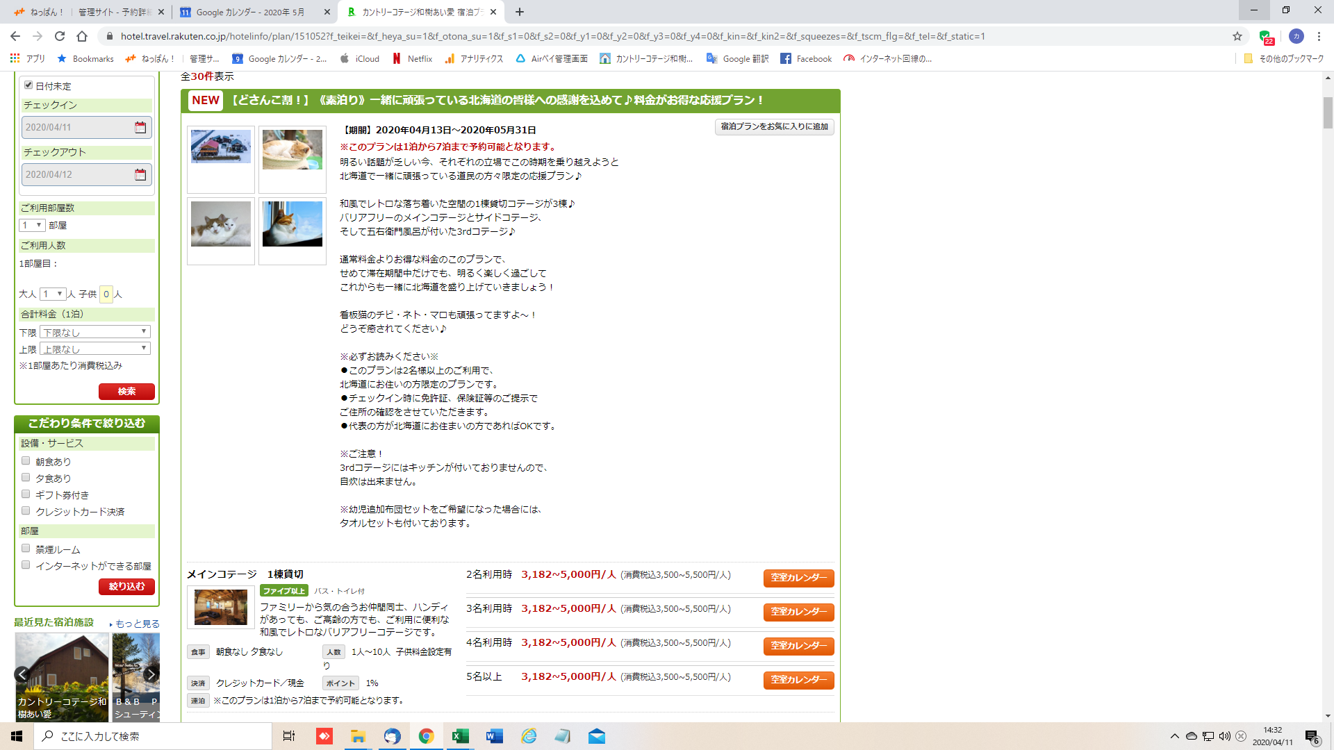The width and height of the screenshot is (1334, 750).
Task: Uncheck the 日付未定 checkbox
Action: 28,85
